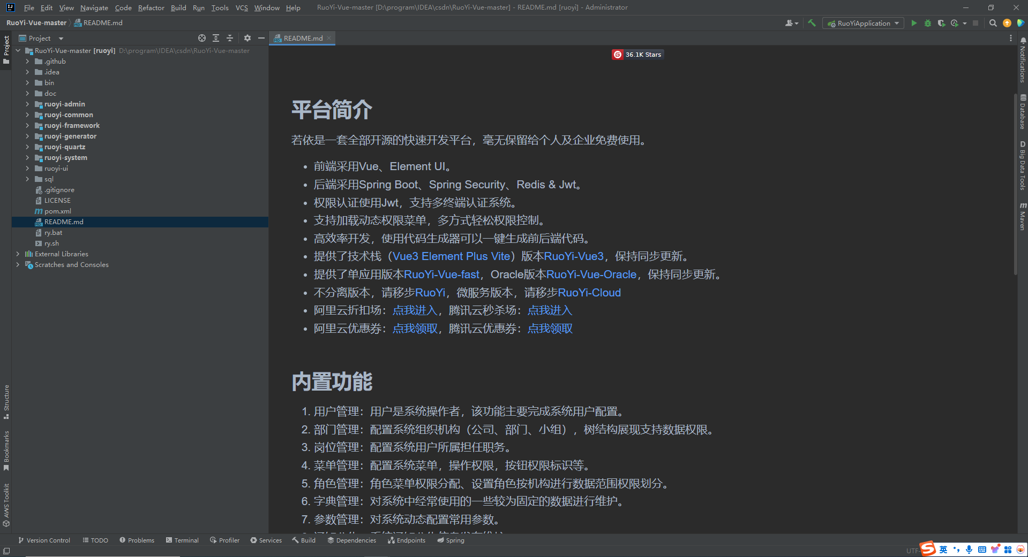This screenshot has height=557, width=1028.
Task: Open Project panel gear options
Action: (247, 38)
